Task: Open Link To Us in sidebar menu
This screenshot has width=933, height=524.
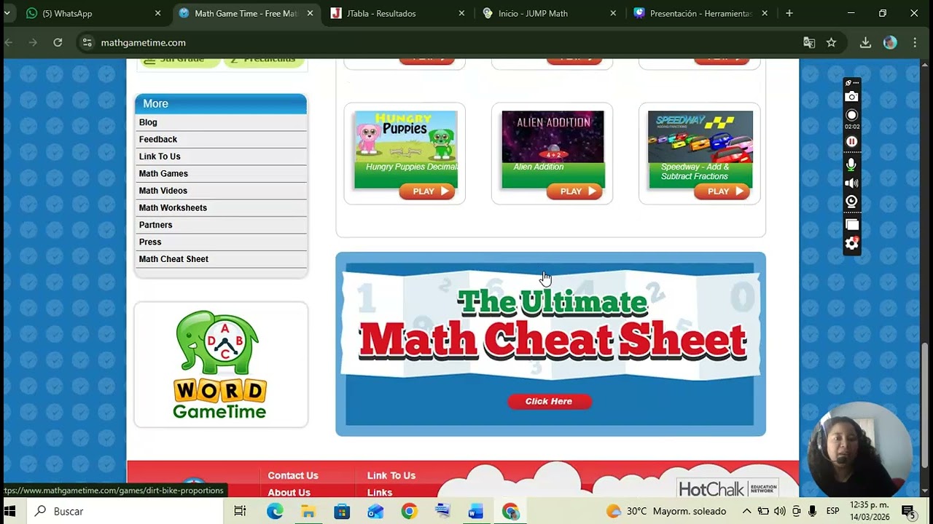Action: pos(160,156)
